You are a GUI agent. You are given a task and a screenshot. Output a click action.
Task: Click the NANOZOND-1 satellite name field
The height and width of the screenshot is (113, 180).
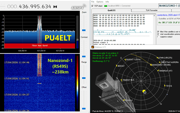(x=169, y=6)
